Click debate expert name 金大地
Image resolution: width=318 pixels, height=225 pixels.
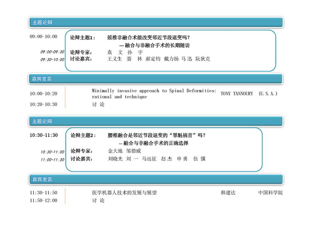tap(115, 151)
